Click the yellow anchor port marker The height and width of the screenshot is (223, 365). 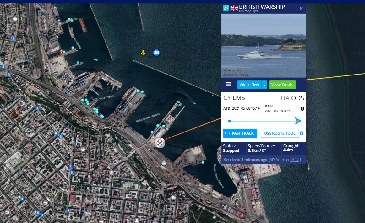click(x=143, y=53)
